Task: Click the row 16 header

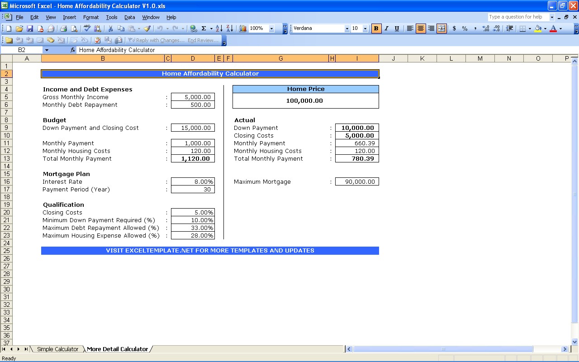Action: (x=7, y=181)
